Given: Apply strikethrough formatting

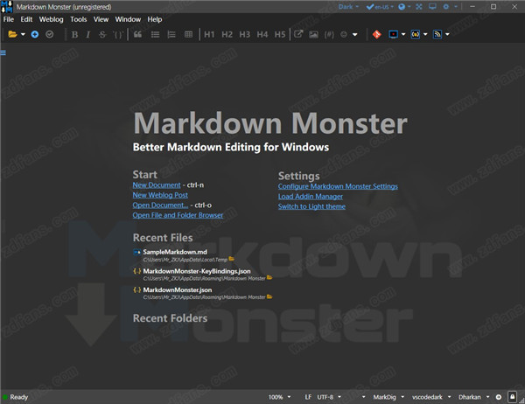Looking at the screenshot, I should point(102,34).
